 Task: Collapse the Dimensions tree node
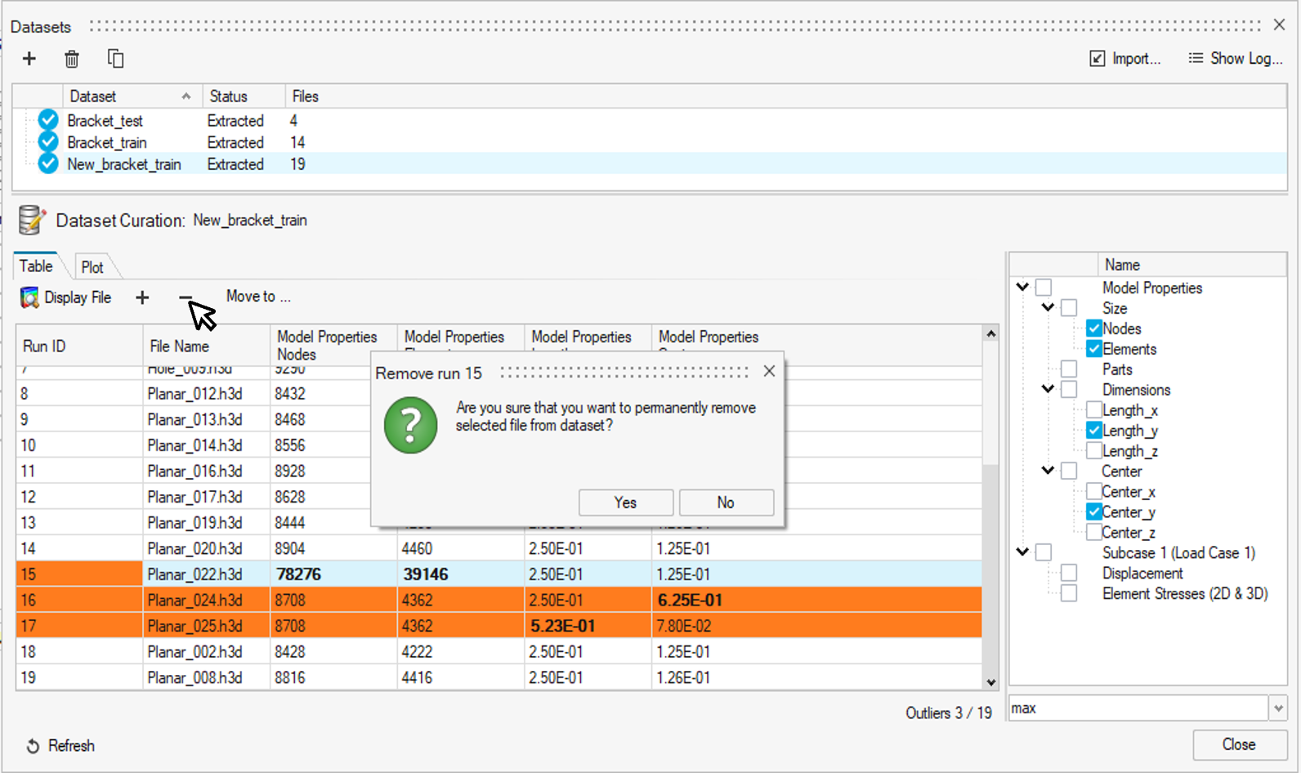click(x=1048, y=389)
